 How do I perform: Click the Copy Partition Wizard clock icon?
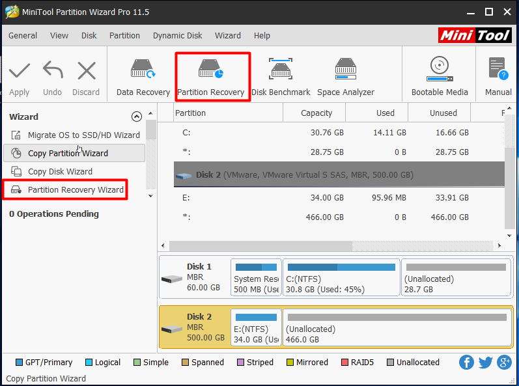[16, 153]
